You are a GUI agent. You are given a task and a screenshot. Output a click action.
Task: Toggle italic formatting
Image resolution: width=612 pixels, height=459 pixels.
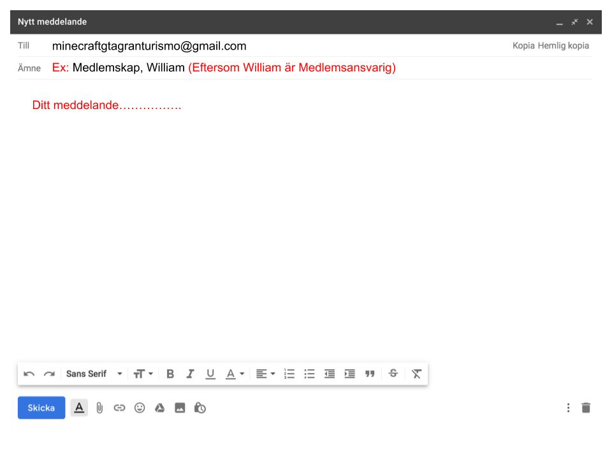pyautogui.click(x=190, y=374)
